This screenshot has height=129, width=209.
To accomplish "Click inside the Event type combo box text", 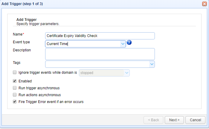I will tap(83, 44).
